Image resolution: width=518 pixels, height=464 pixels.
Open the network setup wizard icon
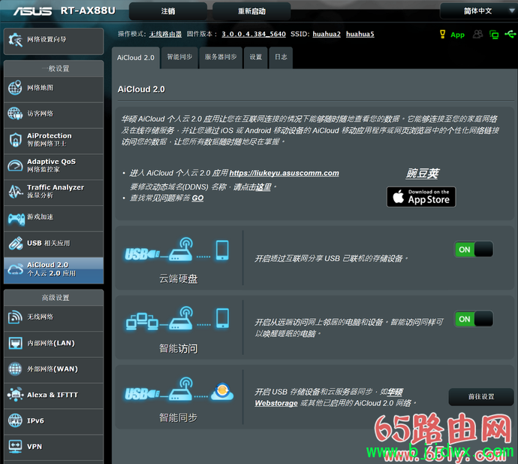point(15,40)
